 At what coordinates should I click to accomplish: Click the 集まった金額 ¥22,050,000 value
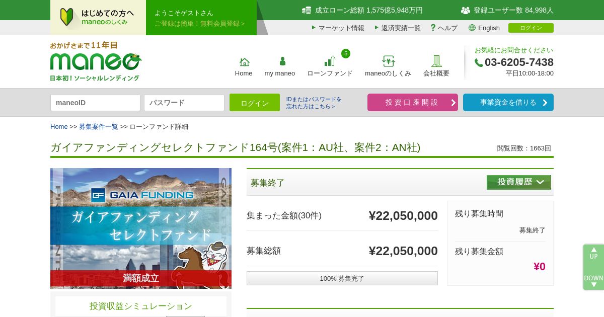click(403, 216)
